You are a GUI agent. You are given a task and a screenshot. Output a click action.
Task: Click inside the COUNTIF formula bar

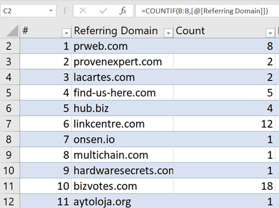click(x=207, y=11)
